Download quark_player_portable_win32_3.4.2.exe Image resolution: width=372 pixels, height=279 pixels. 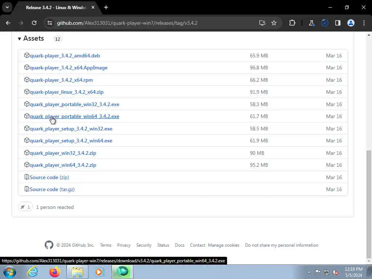coord(74,104)
